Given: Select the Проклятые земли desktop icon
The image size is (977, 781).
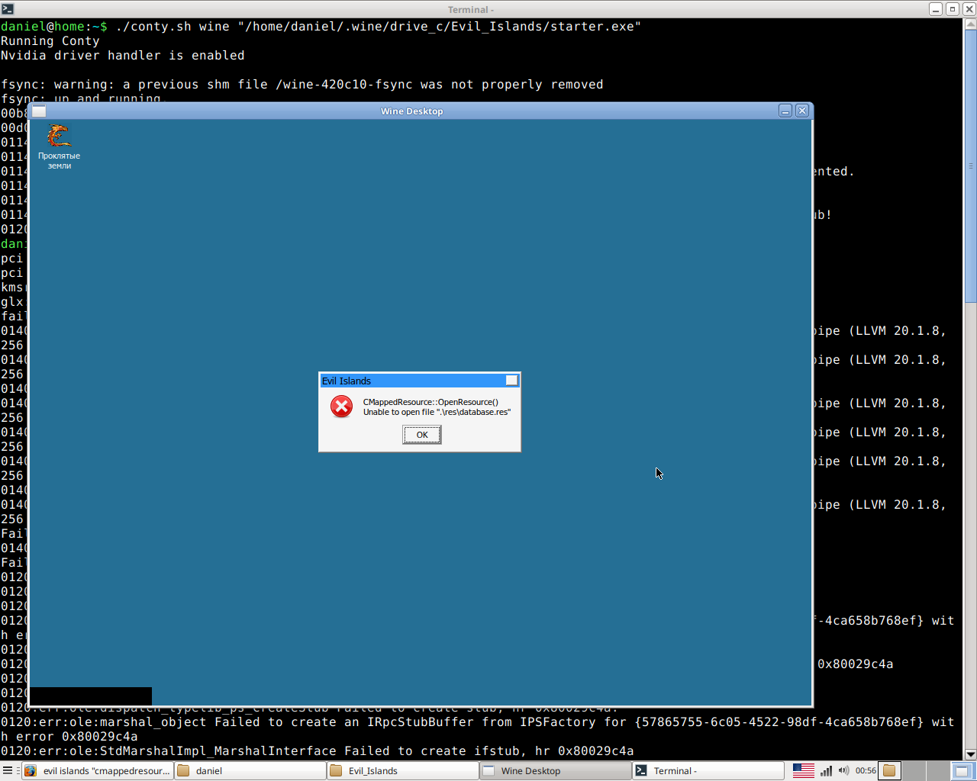Looking at the screenshot, I should [x=60, y=147].
